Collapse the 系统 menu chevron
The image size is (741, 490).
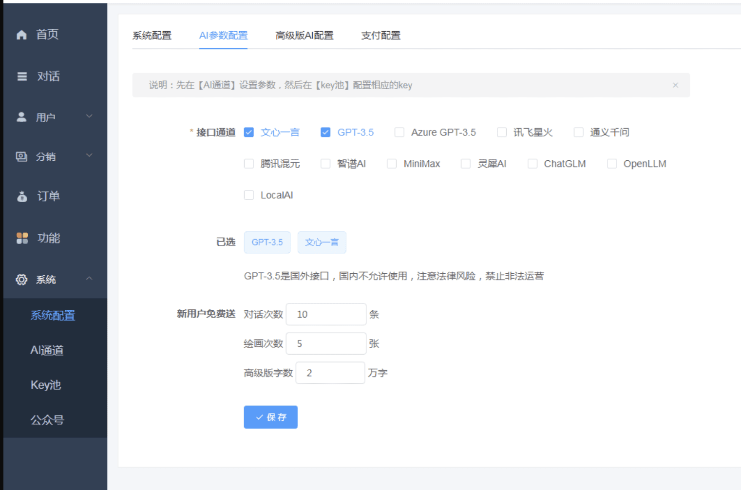pos(89,279)
